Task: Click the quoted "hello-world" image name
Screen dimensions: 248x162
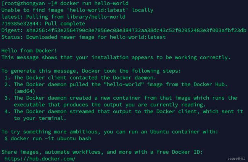Action: point(124,84)
